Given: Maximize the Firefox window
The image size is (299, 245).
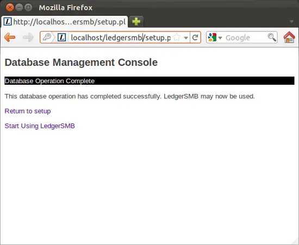Looking at the screenshot, I should point(28,8).
